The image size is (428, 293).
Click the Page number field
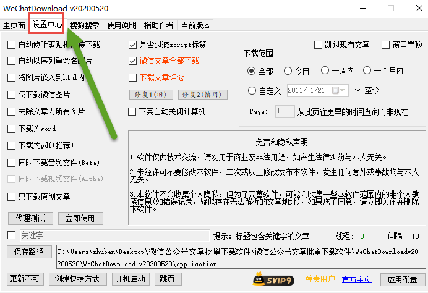[285, 111]
